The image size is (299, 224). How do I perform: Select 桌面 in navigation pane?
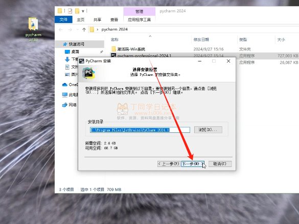[x=75, y=52]
